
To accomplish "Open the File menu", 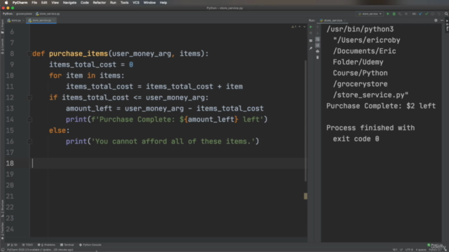I will [34, 3].
